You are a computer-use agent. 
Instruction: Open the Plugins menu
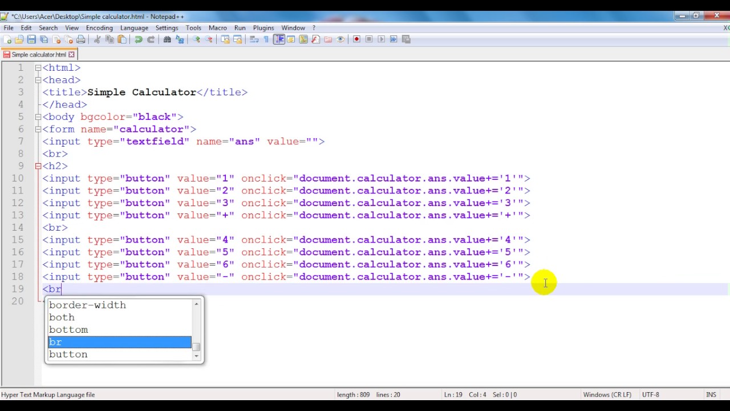click(263, 28)
